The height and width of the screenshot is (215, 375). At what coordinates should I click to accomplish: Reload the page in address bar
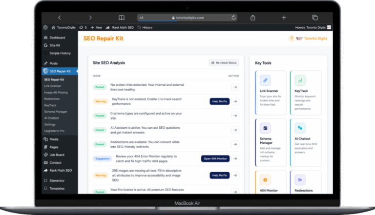[x=233, y=18]
